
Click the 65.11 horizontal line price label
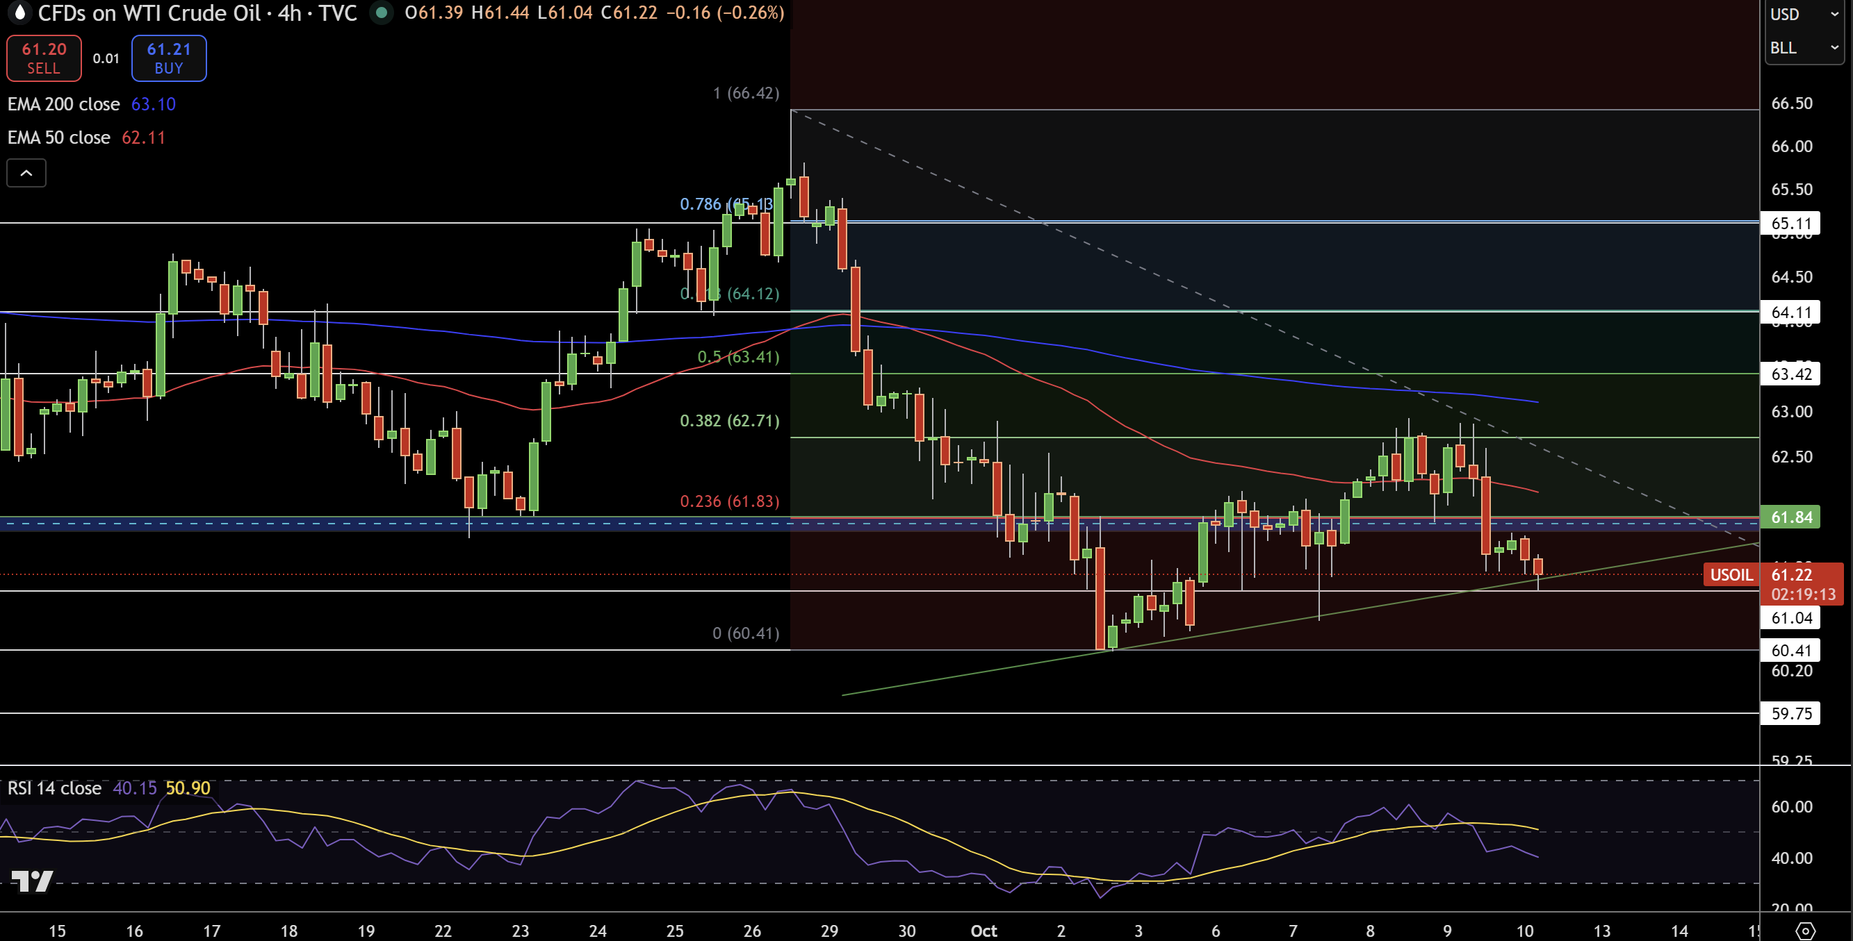pyautogui.click(x=1790, y=223)
